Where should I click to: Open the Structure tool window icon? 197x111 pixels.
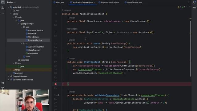(3, 8)
